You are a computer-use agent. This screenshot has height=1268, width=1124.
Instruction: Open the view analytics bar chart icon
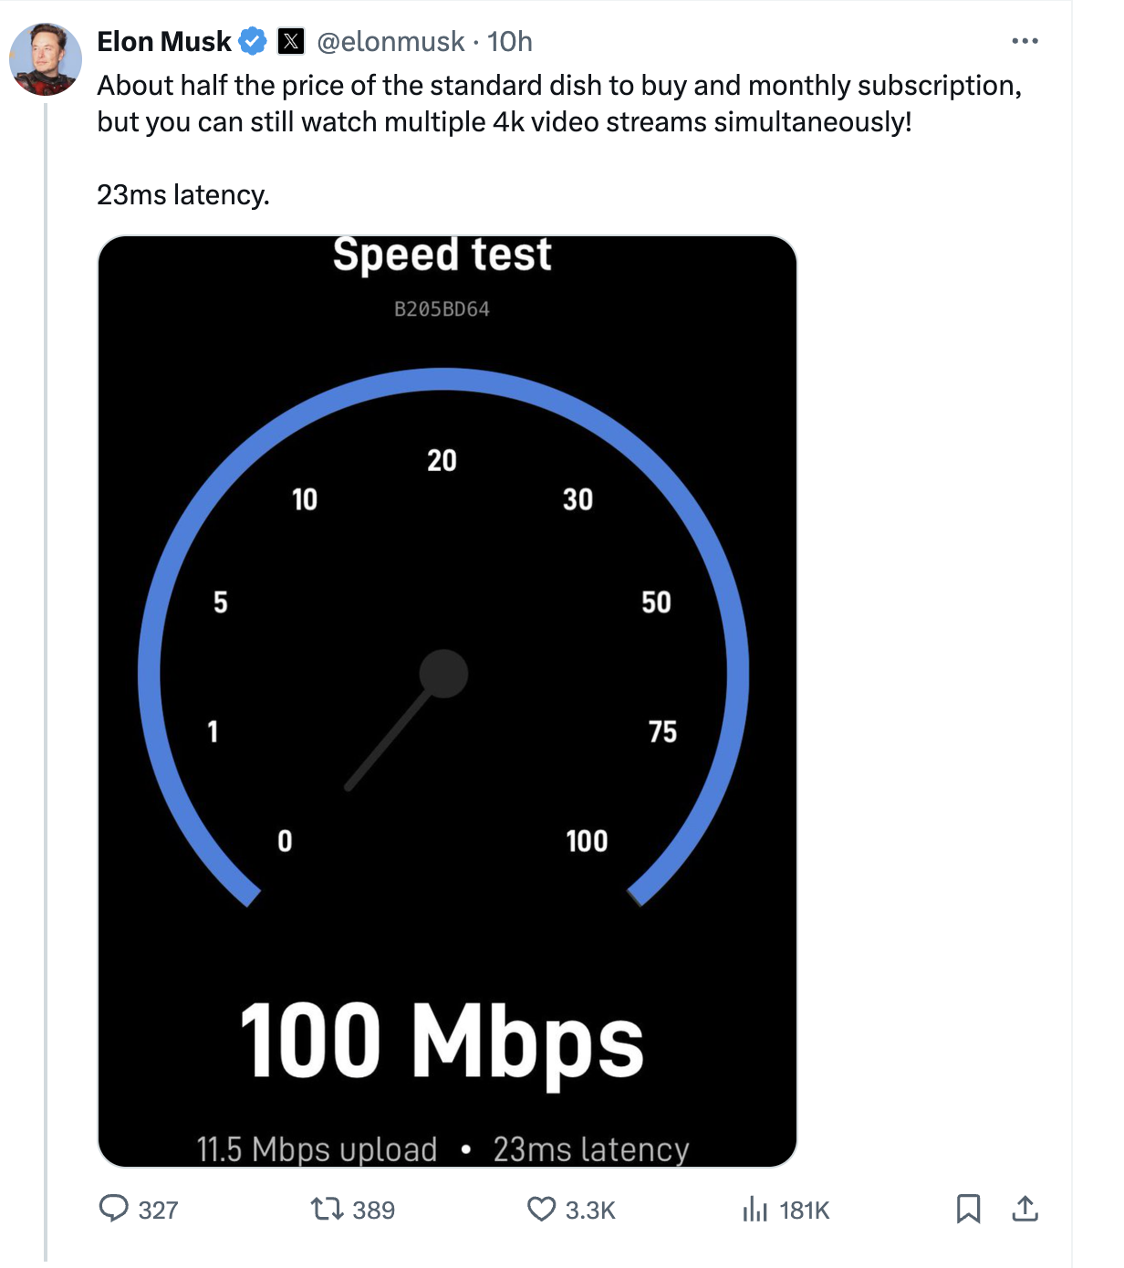[x=755, y=1209]
